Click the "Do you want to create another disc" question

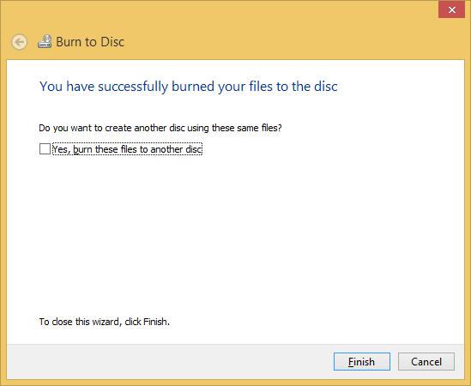[x=160, y=128]
